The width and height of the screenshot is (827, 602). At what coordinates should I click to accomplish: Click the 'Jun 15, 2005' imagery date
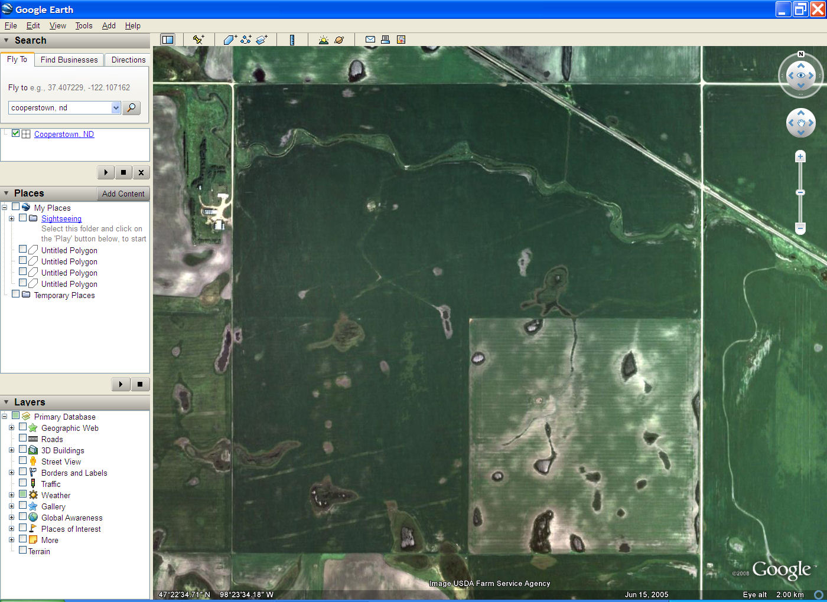point(647,595)
